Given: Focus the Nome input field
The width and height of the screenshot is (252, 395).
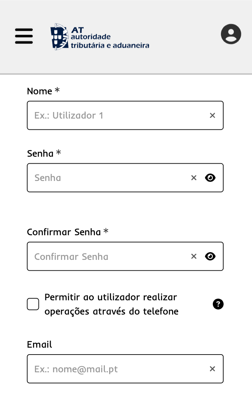Looking at the screenshot, I should pyautogui.click(x=115, y=115).
